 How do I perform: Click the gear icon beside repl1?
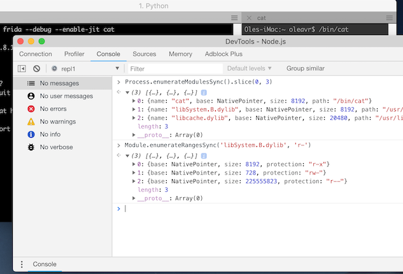click(54, 69)
